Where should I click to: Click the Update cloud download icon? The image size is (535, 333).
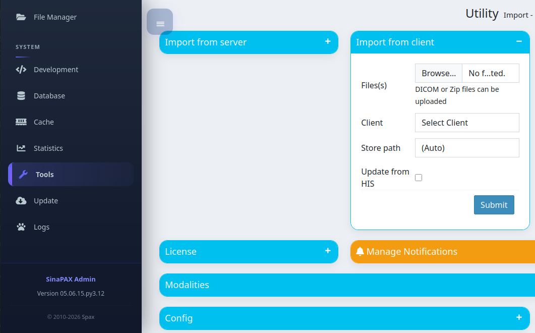tap(21, 201)
